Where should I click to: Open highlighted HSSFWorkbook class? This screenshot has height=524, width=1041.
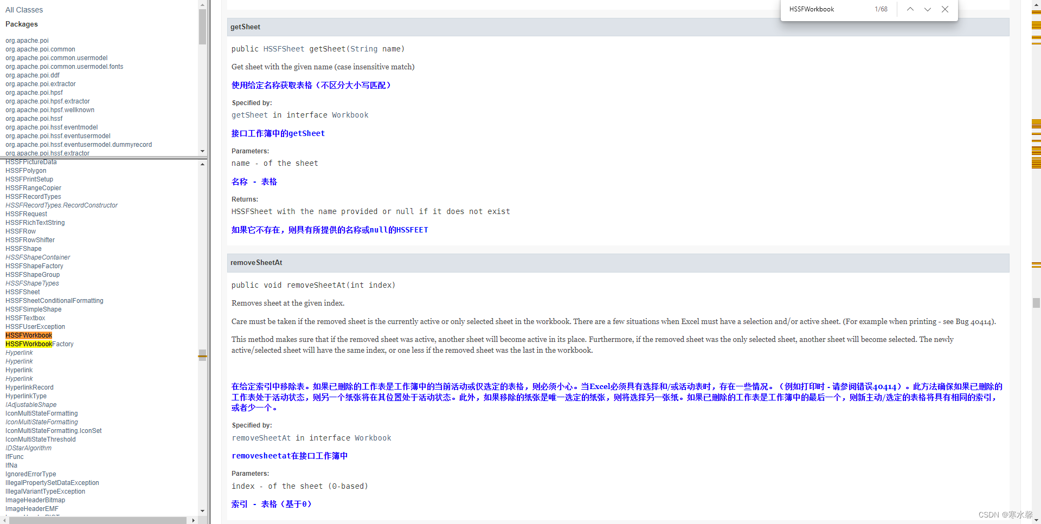click(29, 335)
